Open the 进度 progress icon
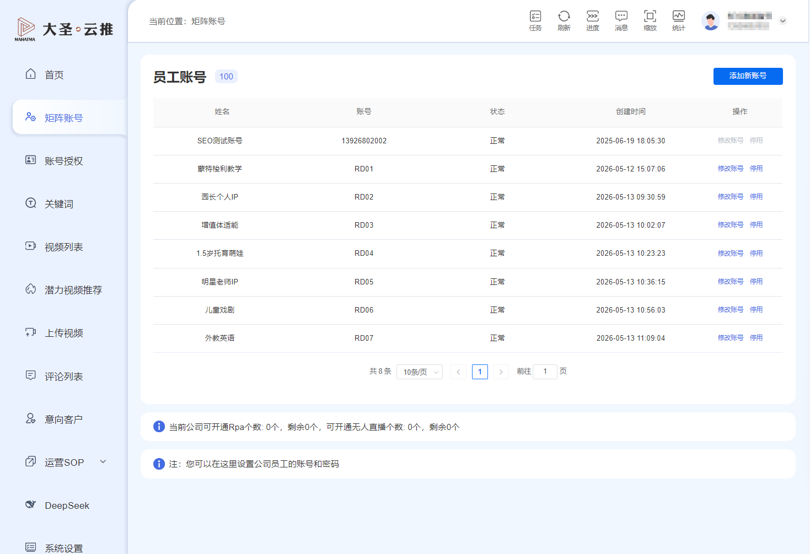Screen dimensions: 810x554 point(593,20)
